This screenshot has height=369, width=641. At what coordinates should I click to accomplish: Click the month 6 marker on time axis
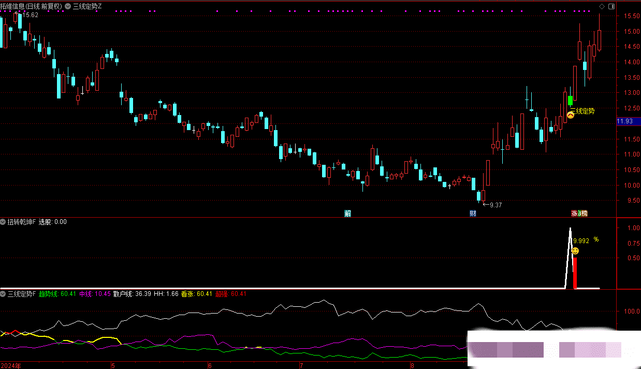pyautogui.click(x=210, y=365)
